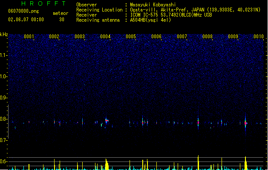
Task: Click time marker 0007
Action: coord(182,37)
